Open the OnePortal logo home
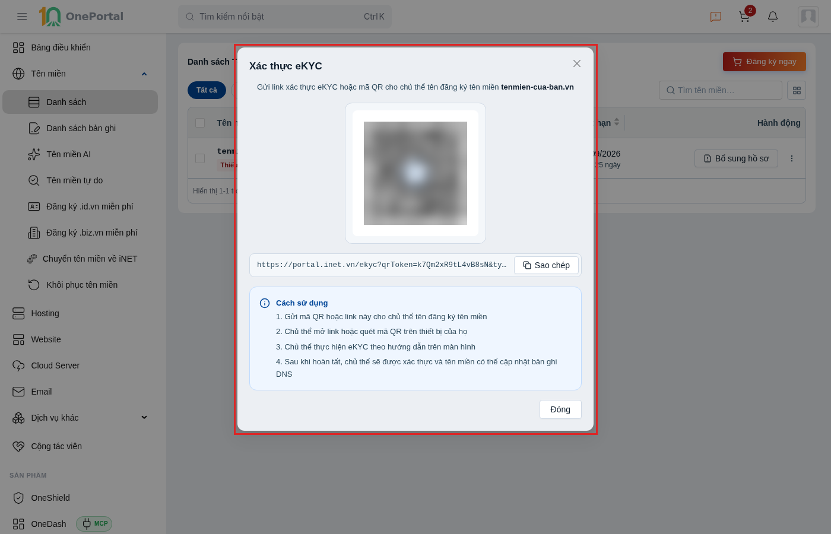The width and height of the screenshot is (831, 534). (81, 17)
